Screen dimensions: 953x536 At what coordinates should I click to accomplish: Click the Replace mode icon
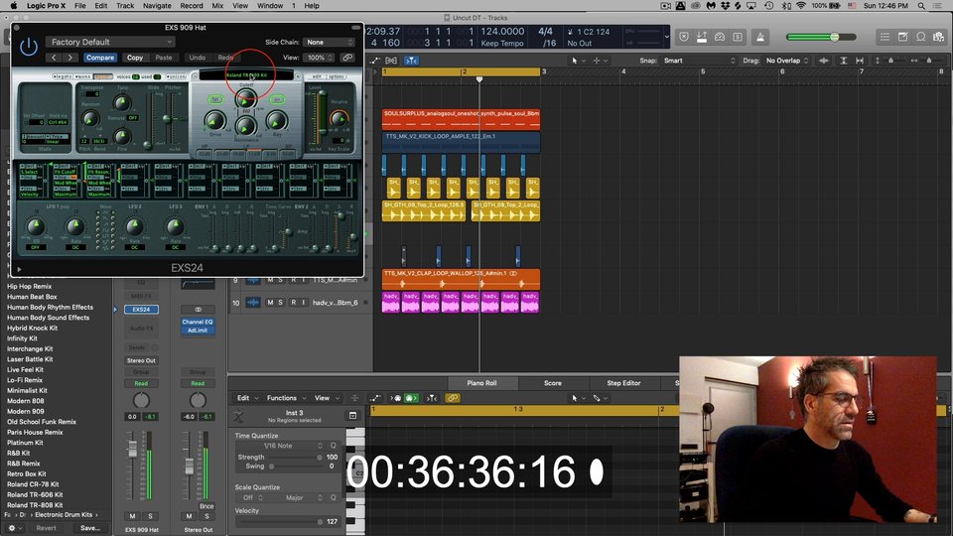[684, 37]
